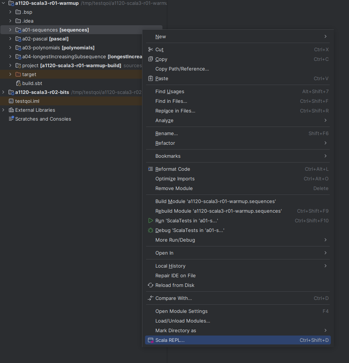
Task: Click the Compare With arrows icon
Action: [151, 298]
